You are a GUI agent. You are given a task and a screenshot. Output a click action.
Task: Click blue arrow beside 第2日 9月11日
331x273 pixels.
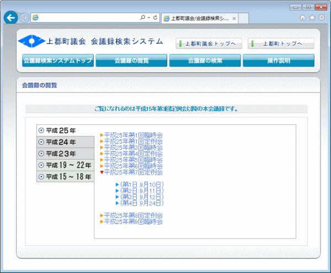pos(118,191)
